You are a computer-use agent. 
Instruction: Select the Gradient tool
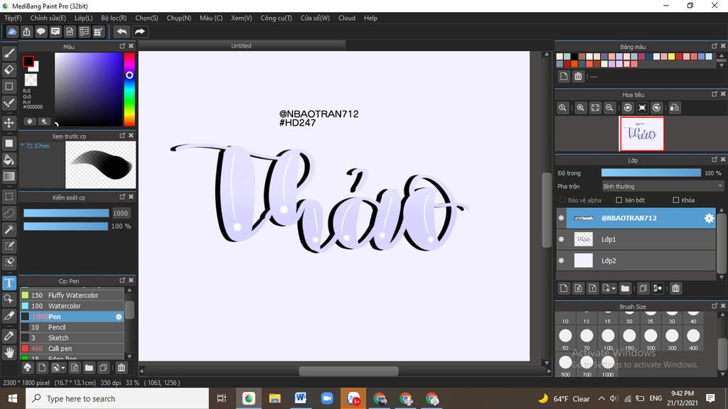pyautogui.click(x=9, y=176)
